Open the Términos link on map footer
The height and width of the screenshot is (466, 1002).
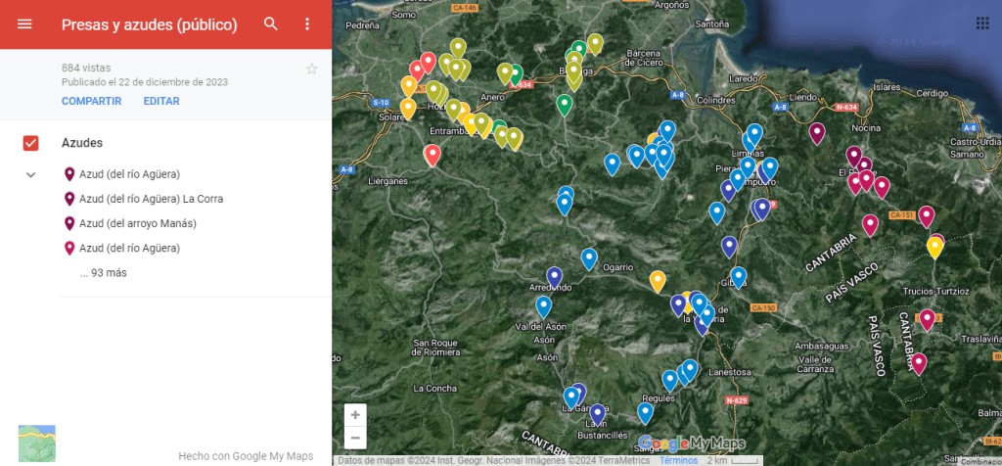point(678,460)
